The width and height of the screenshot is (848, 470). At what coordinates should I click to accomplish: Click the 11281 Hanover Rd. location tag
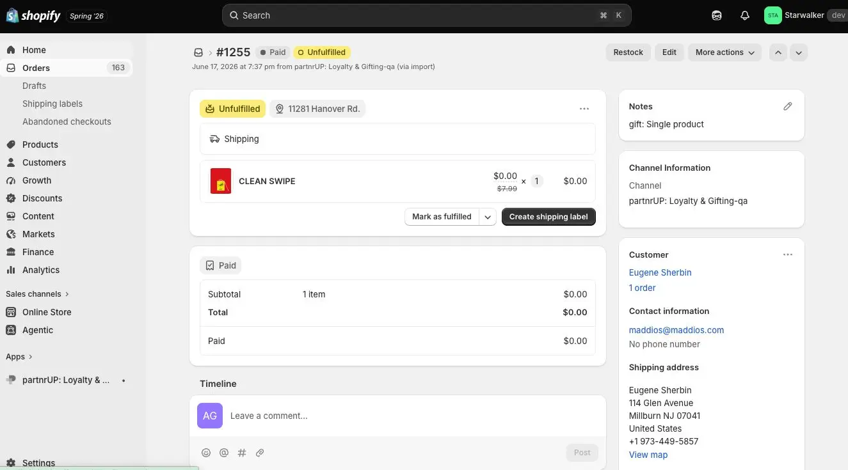[x=317, y=109]
